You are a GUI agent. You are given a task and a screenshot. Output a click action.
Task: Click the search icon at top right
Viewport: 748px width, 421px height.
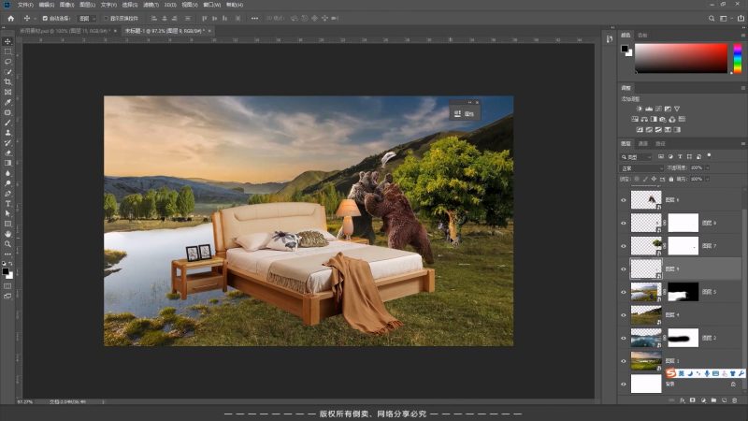(x=712, y=18)
